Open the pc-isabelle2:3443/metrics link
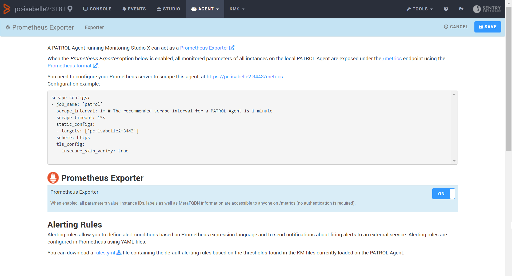512x276 pixels. point(244,76)
